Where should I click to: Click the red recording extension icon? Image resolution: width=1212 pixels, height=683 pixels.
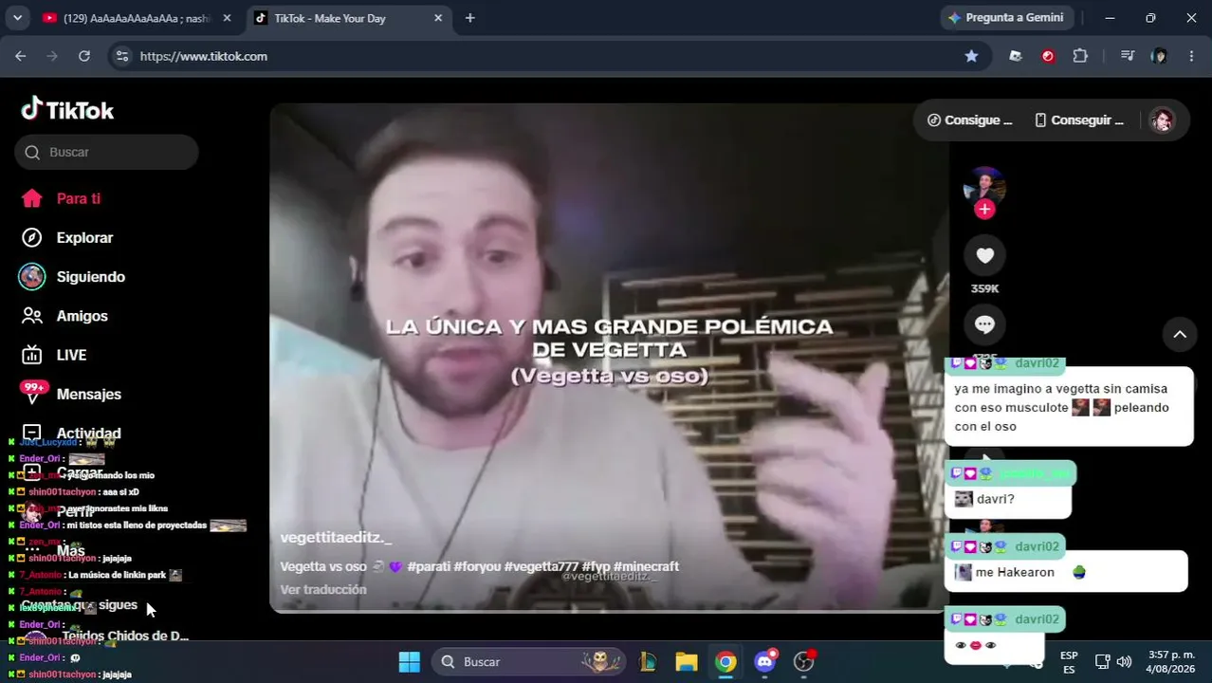click(1048, 56)
